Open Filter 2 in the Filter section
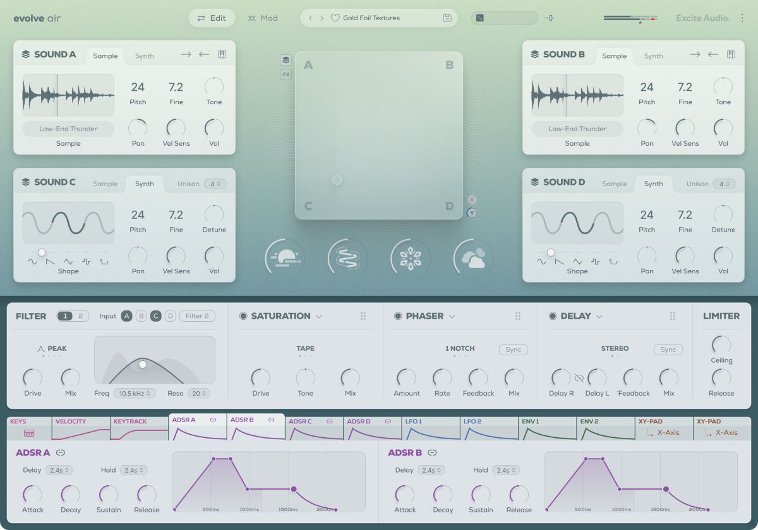Screen dimensions: 758x530 (196, 315)
